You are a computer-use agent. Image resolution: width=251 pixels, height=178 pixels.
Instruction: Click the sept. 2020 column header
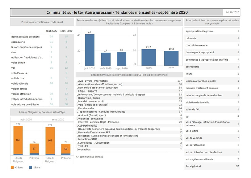[x=66, y=31]
